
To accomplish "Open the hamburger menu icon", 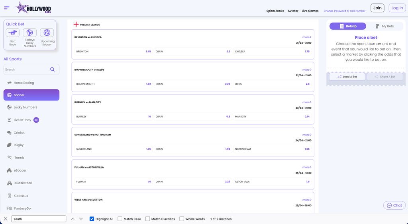I will 7,8.
